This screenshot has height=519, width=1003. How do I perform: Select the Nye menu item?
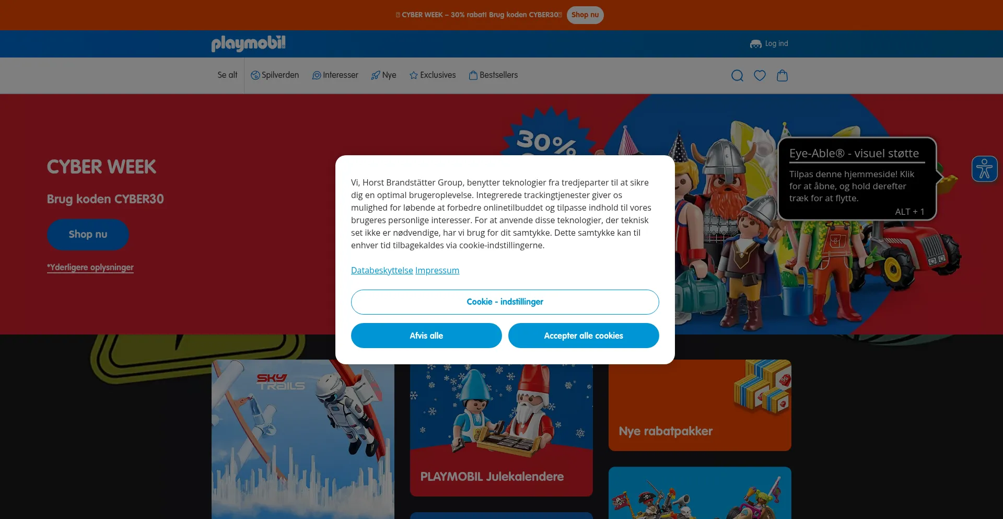click(x=384, y=75)
